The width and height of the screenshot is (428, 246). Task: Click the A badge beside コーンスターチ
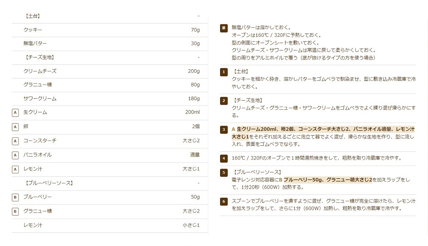pyautogui.click(x=15, y=141)
